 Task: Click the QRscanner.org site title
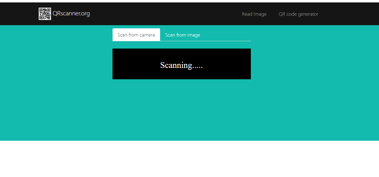71,14
